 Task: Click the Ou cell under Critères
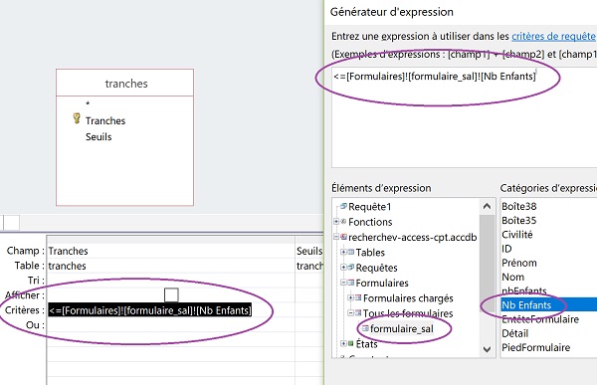(x=171, y=325)
